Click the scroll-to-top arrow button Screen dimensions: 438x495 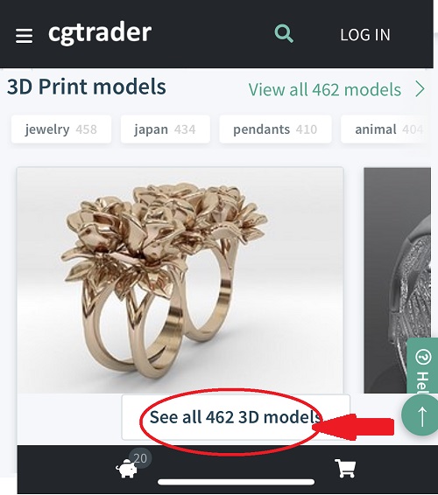420,415
